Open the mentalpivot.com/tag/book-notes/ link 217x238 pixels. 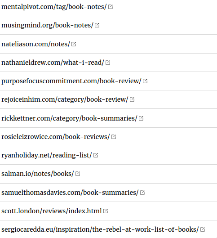click(54, 7)
